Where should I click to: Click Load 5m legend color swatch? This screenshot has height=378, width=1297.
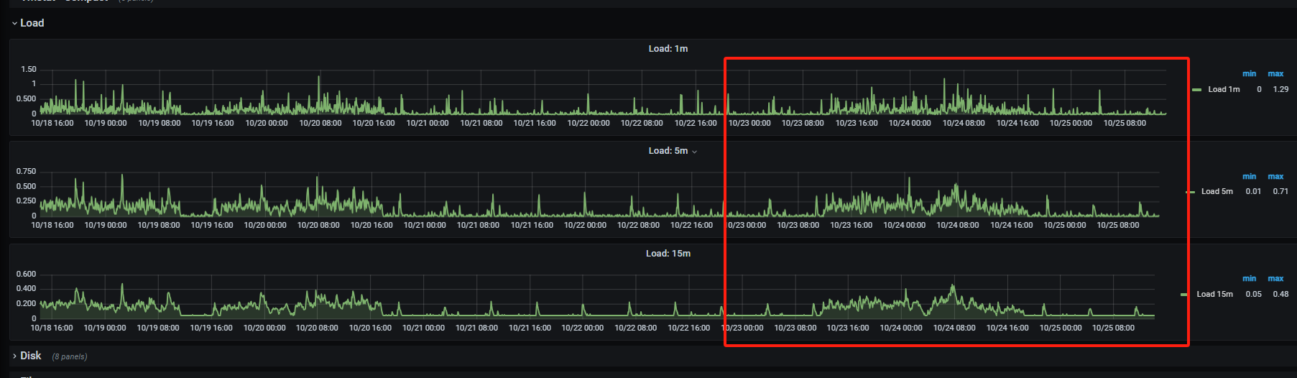(x=1190, y=192)
